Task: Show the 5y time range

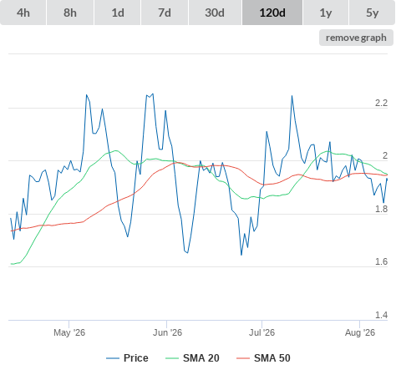Action: (x=373, y=13)
